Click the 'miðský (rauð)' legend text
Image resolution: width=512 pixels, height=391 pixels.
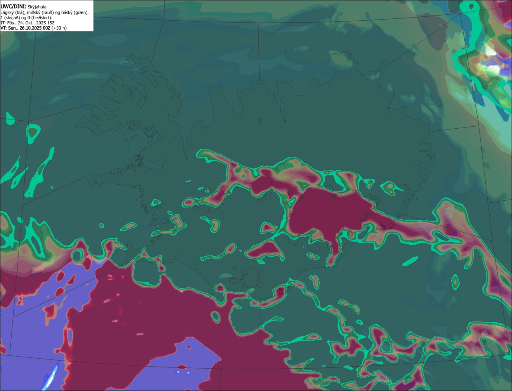coord(40,13)
